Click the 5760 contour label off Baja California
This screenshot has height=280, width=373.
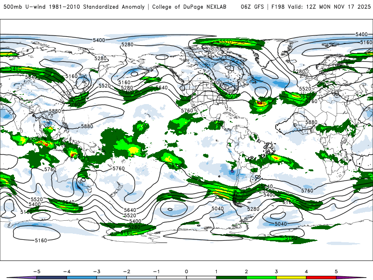pos(187,111)
